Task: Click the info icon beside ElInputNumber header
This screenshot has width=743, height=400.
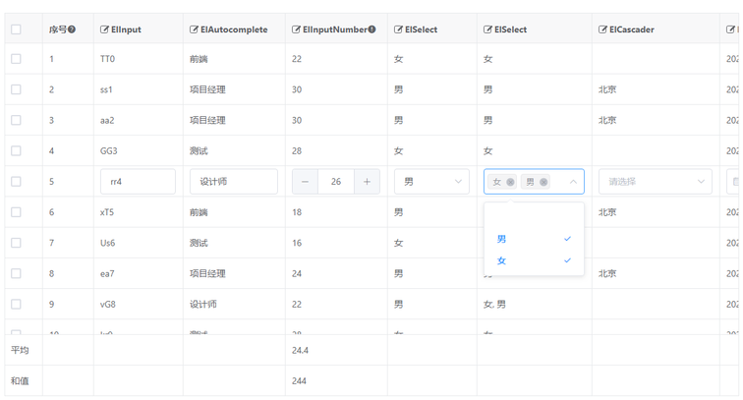Action: pyautogui.click(x=372, y=29)
